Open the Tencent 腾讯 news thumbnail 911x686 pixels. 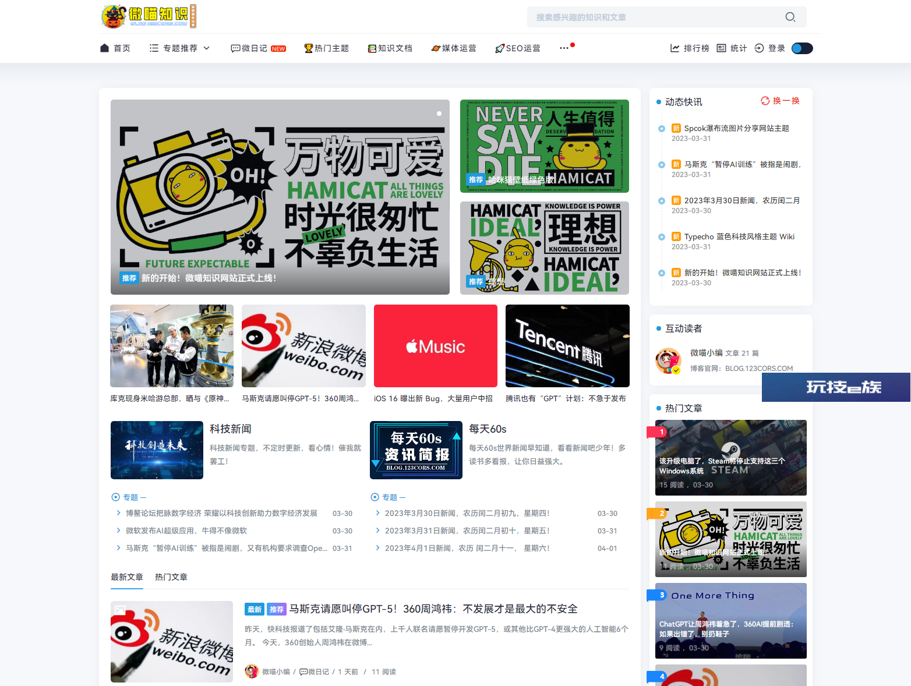567,346
